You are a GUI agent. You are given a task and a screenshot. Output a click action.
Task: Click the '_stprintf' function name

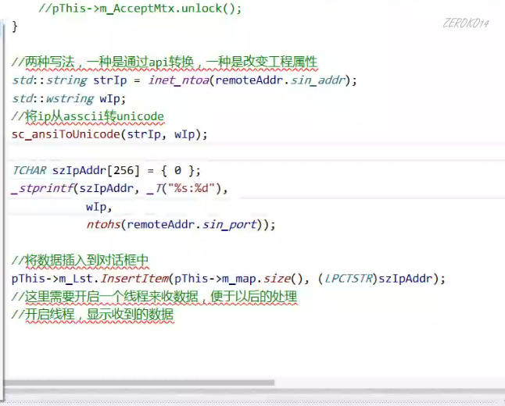(42, 188)
